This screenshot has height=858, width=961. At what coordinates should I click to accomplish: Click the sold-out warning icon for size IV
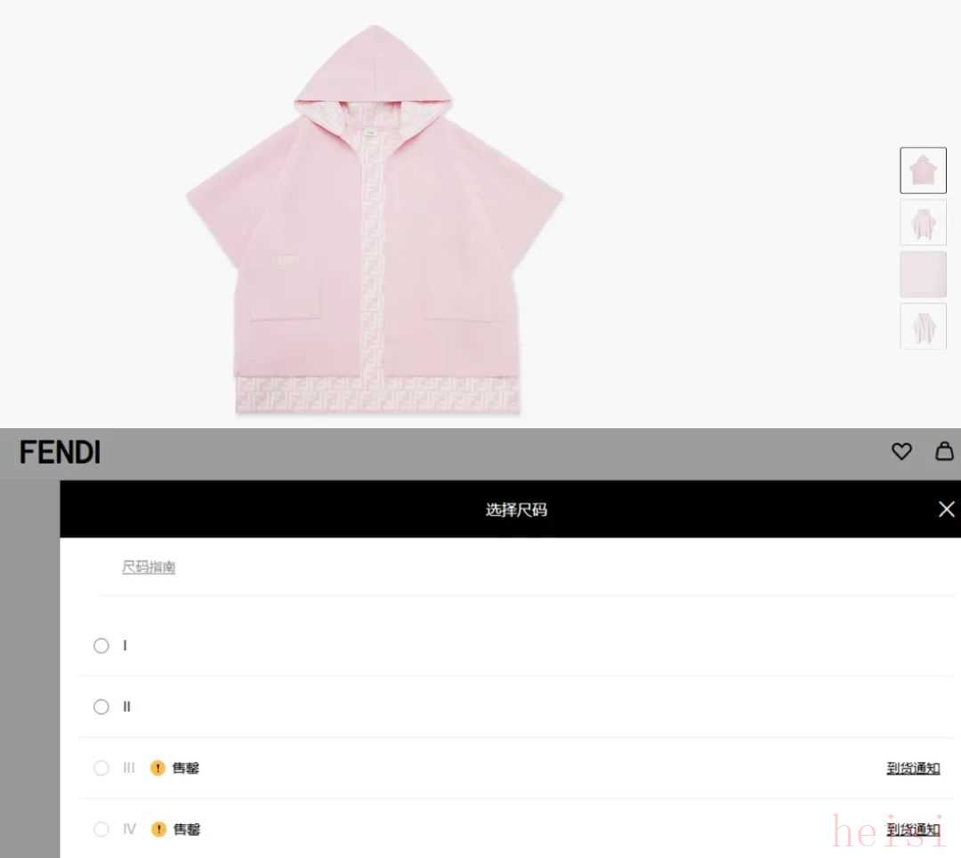(158, 830)
